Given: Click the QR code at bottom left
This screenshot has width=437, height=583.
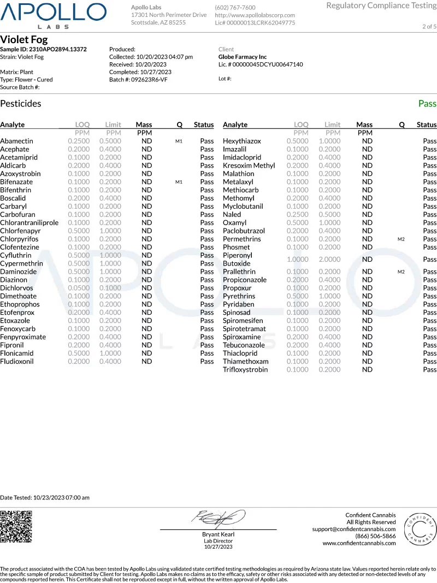Looking at the screenshot, I should [16, 527].
